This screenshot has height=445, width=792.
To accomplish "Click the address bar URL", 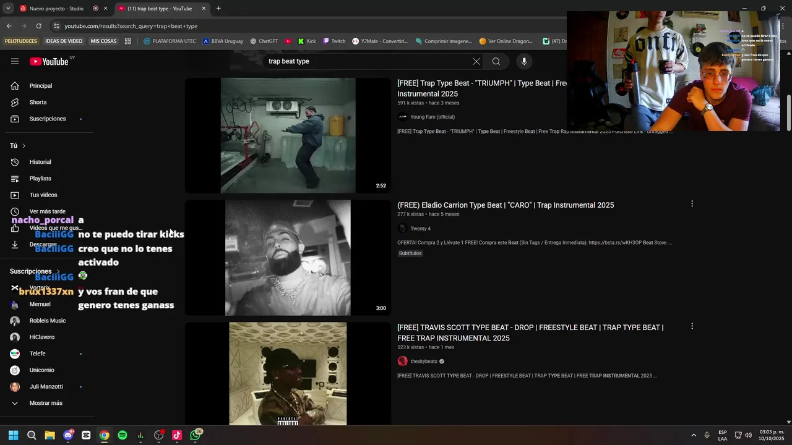I will click(131, 26).
